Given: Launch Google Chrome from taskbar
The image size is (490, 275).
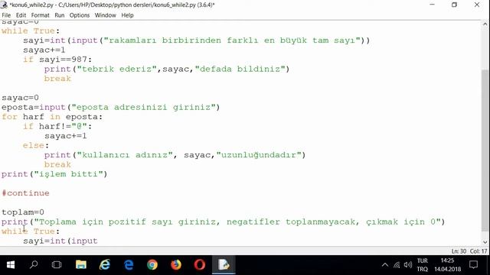Looking at the screenshot, I should click(152, 265).
